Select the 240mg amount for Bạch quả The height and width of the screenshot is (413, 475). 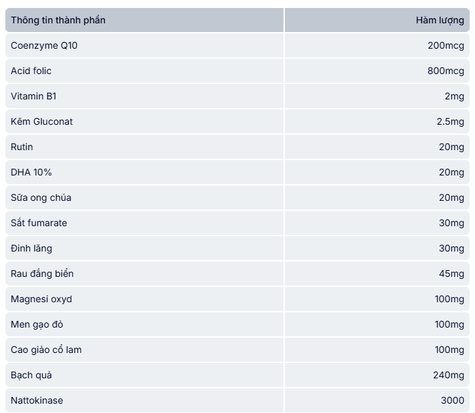(x=448, y=375)
